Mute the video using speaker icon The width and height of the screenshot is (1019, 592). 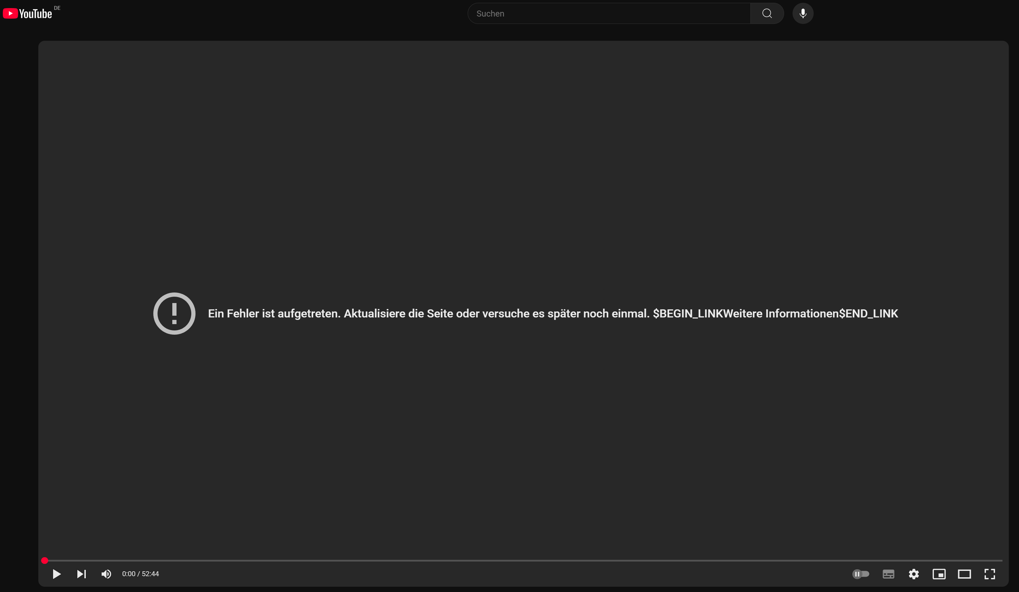coord(106,574)
